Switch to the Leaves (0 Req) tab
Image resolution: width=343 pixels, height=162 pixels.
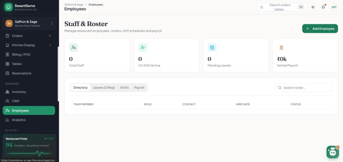tap(104, 88)
